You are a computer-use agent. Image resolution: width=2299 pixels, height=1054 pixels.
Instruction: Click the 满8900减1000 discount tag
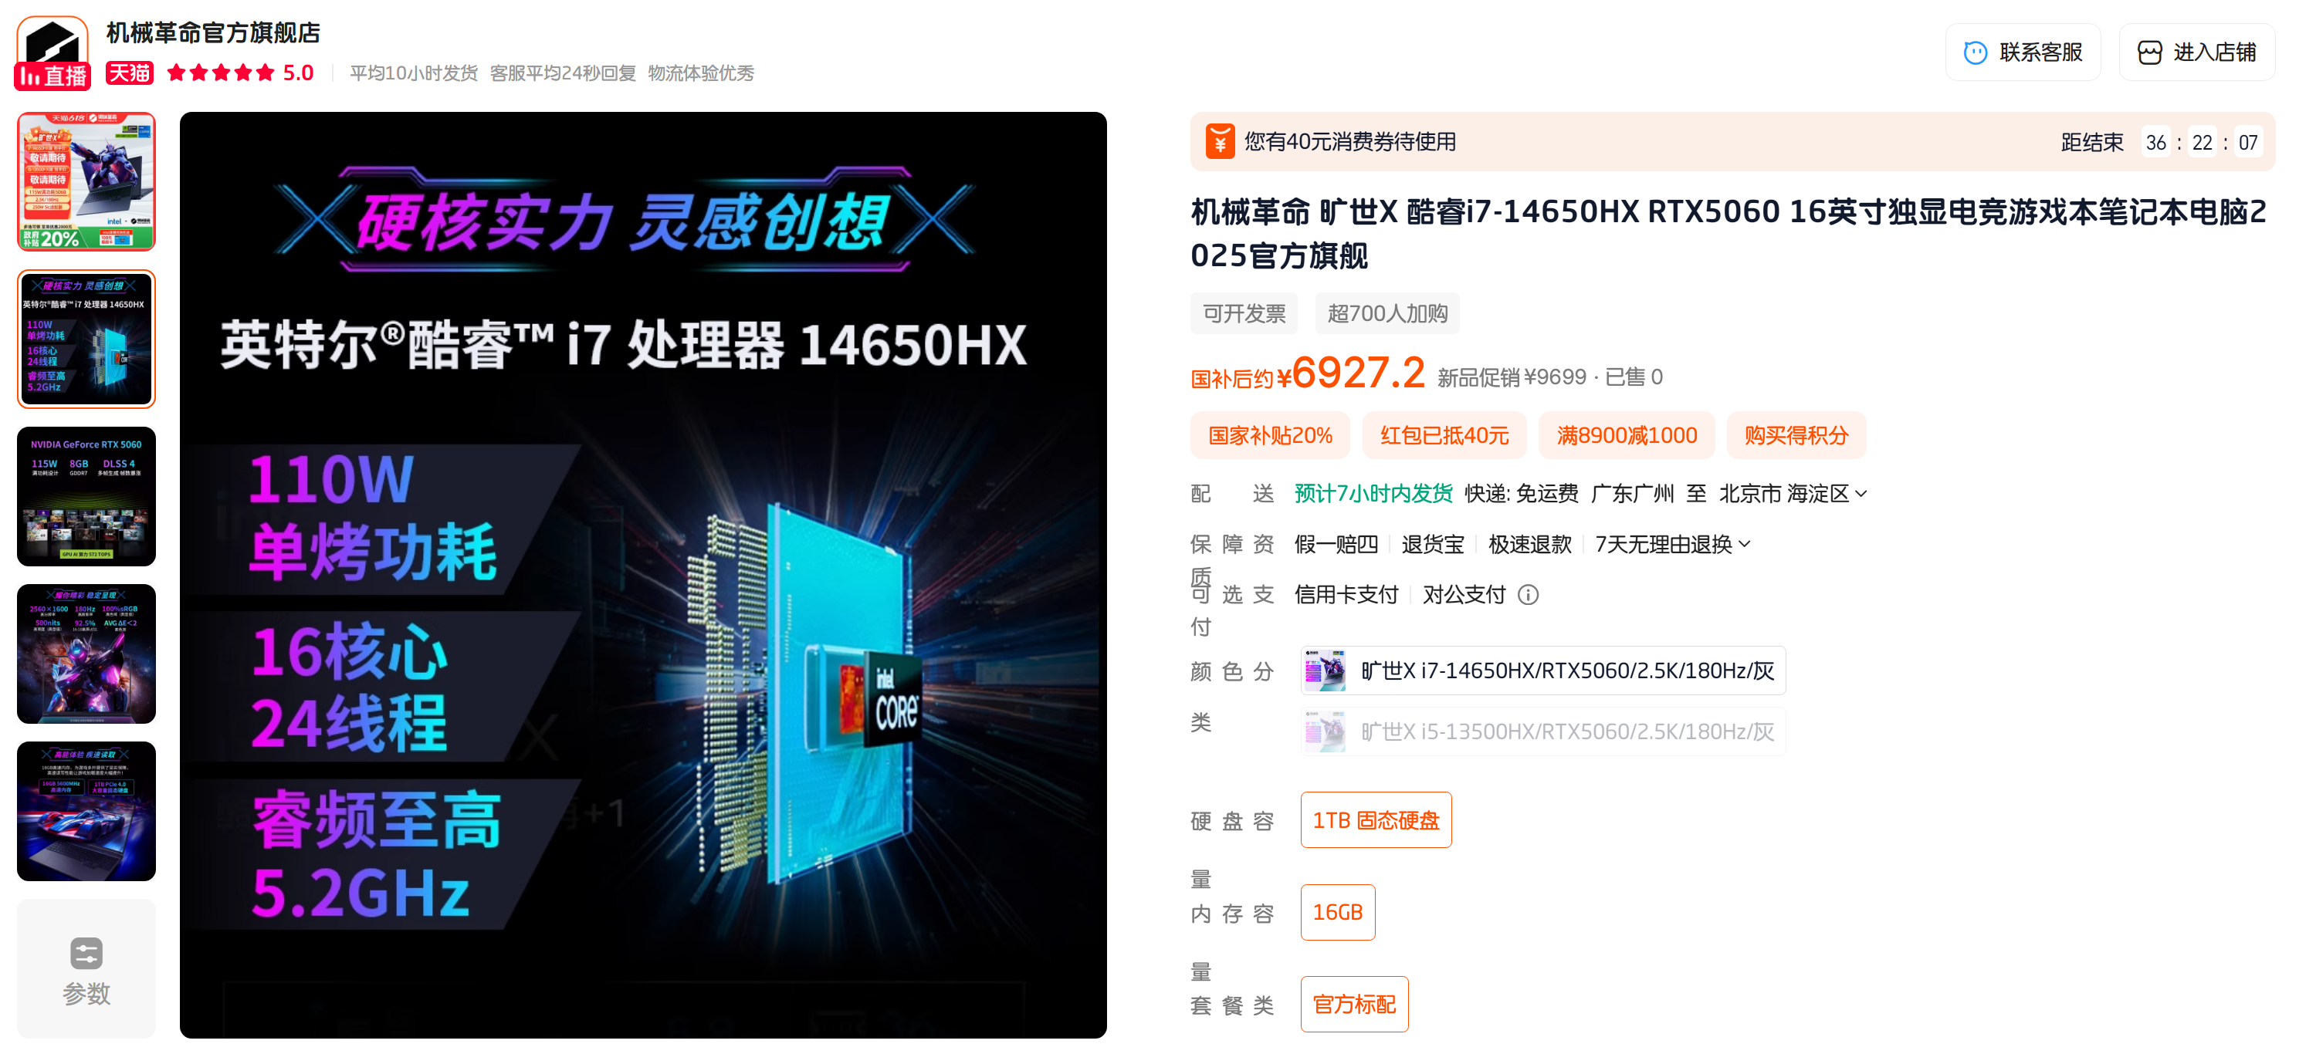[1626, 435]
